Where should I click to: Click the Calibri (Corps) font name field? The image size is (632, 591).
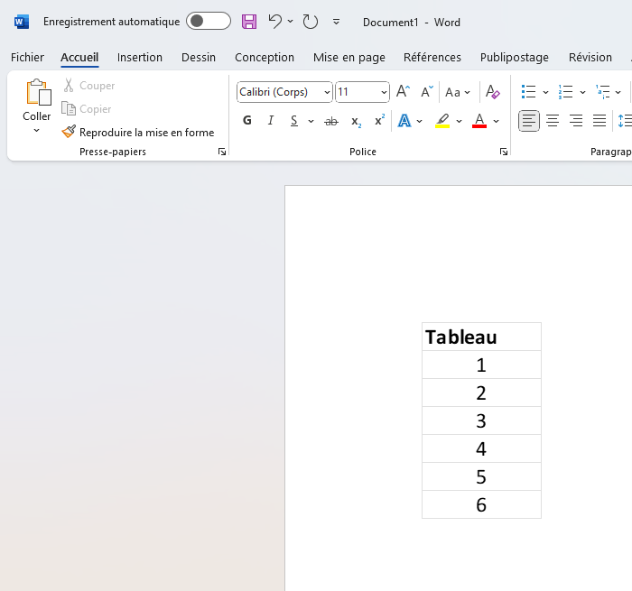(x=280, y=92)
